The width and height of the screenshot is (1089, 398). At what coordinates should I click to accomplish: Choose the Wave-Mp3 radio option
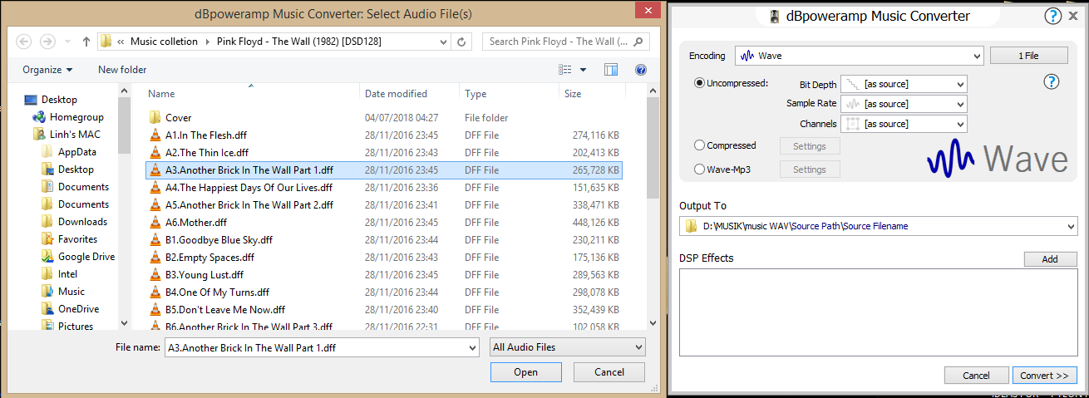(x=700, y=170)
